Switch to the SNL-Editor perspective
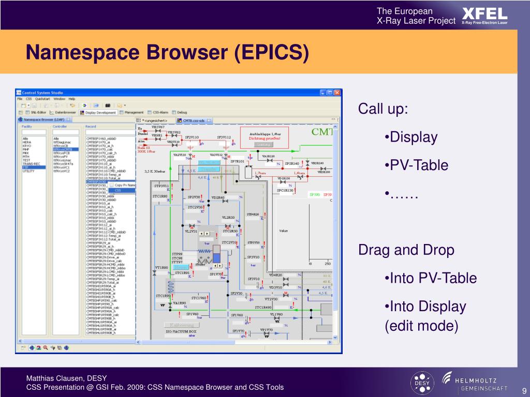 point(36,112)
